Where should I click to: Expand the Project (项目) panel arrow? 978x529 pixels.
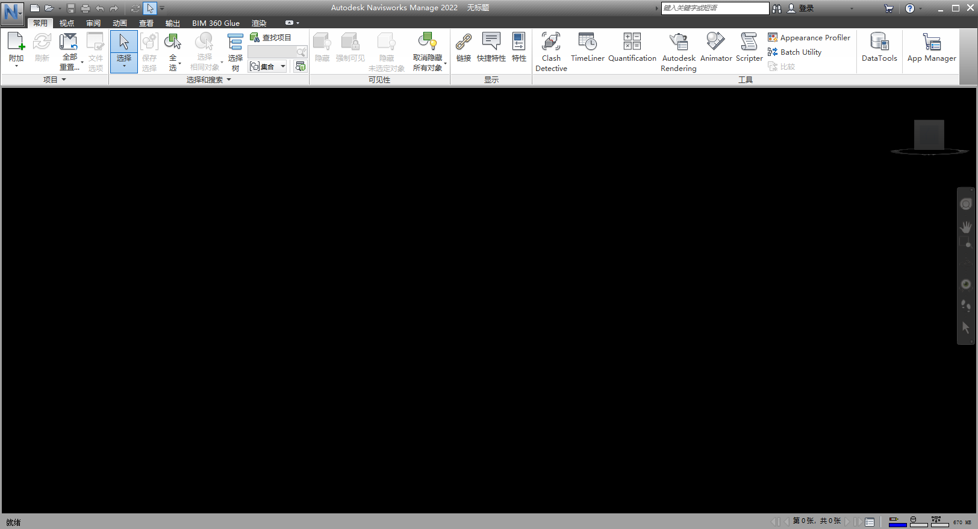[x=64, y=79]
